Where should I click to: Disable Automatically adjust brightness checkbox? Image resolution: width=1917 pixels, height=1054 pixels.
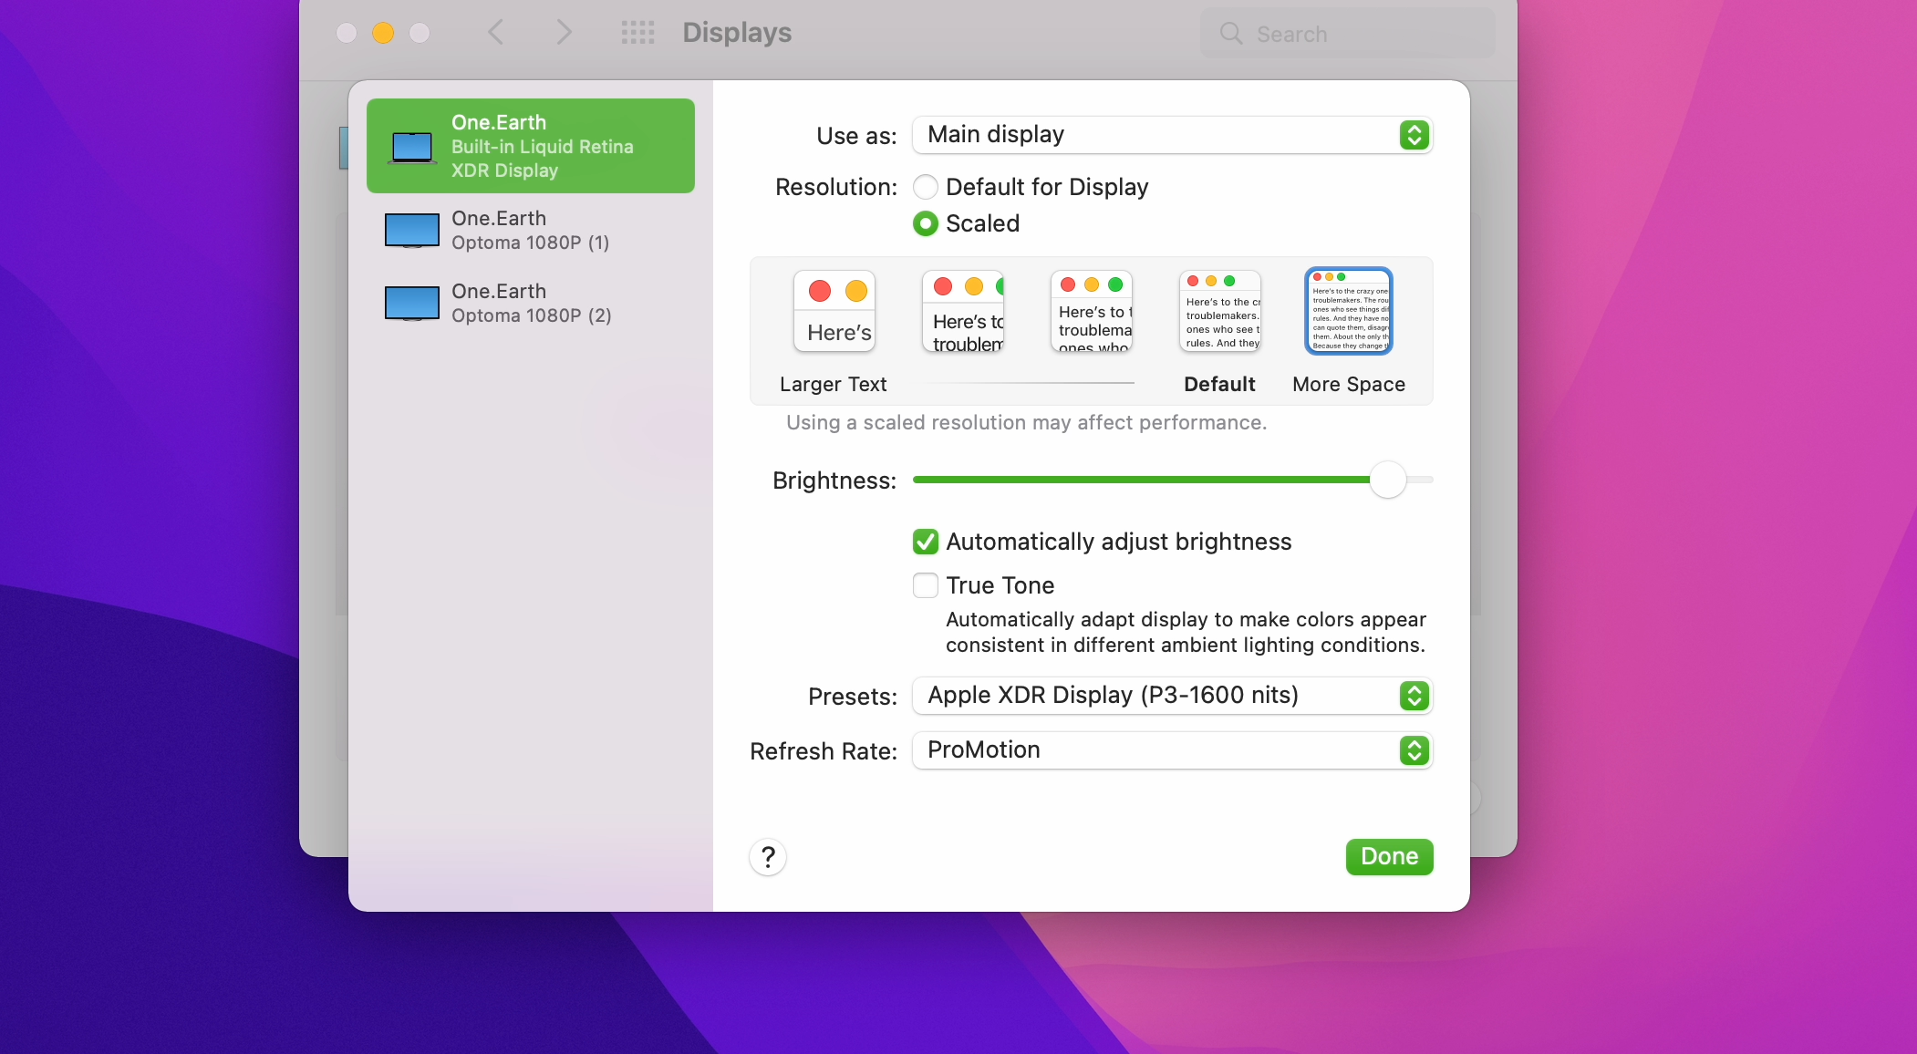(926, 542)
